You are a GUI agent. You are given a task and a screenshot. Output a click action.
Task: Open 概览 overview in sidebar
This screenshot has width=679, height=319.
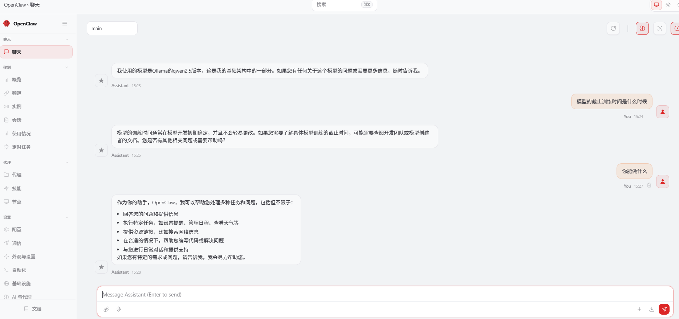pos(36,79)
